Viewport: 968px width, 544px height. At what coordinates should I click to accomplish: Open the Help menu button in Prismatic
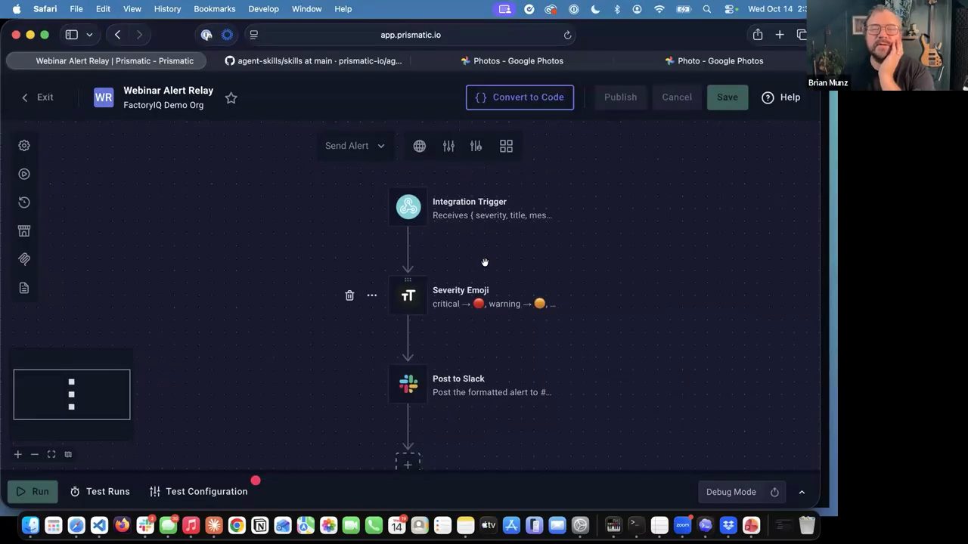tap(781, 97)
